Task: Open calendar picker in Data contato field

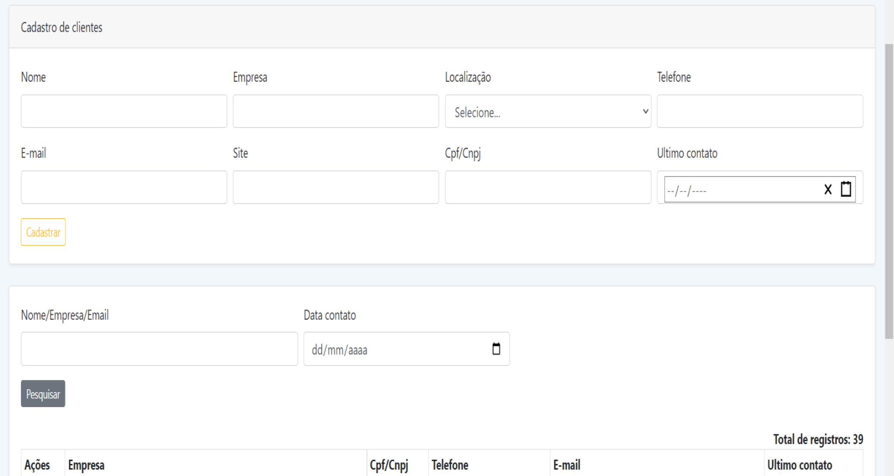Action: 496,349
